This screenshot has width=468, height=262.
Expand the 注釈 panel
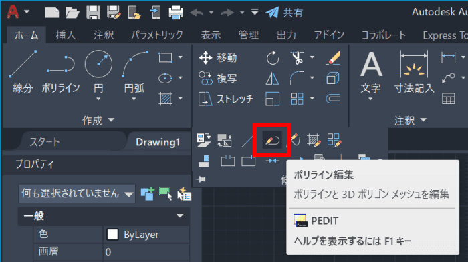410,120
